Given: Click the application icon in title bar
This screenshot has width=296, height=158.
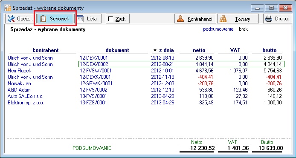Looking at the screenshot, I should point(8,8).
